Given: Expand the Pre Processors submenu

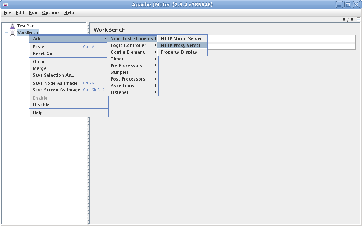Looking at the screenshot, I should 133,65.
